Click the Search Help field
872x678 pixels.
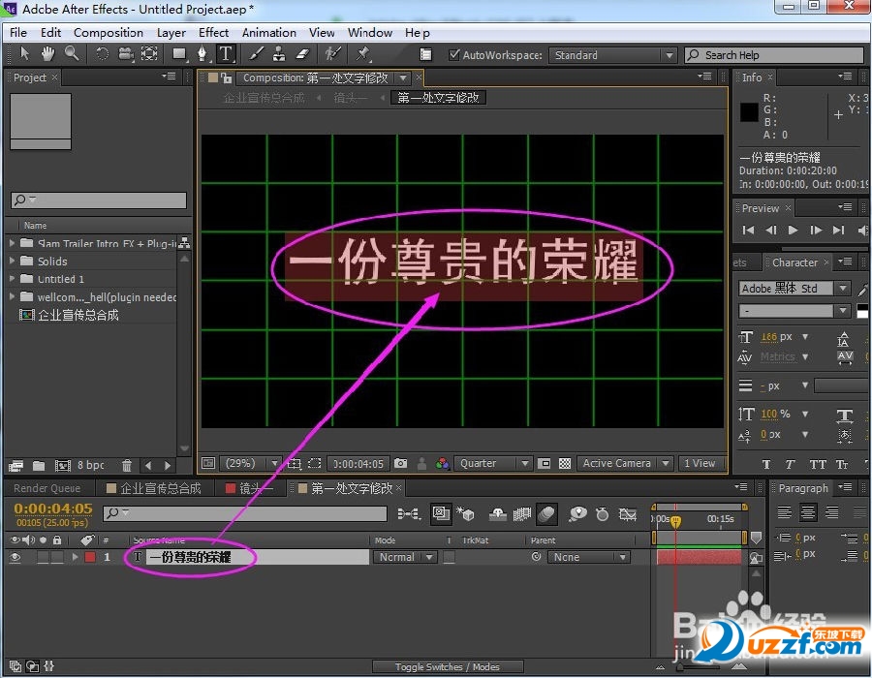tap(774, 55)
